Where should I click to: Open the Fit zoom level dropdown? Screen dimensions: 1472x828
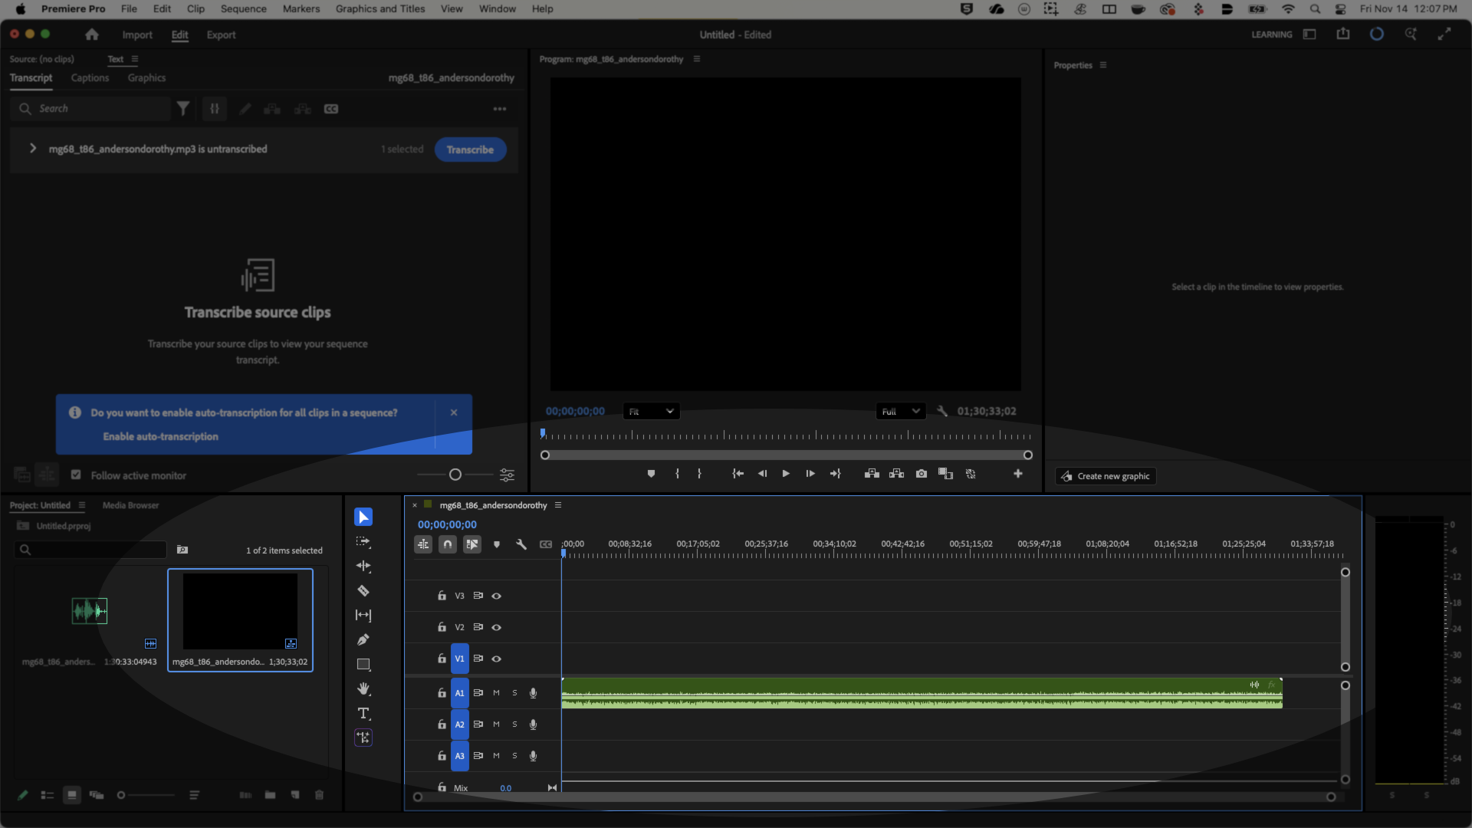click(651, 412)
